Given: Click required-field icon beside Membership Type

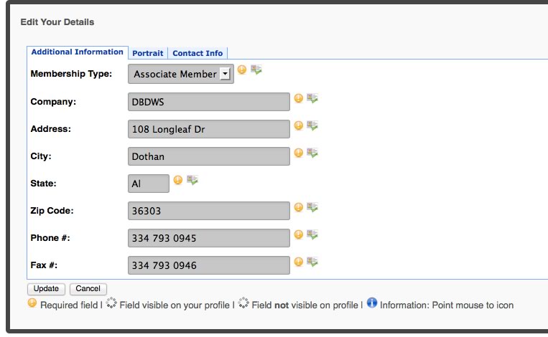Looking at the screenshot, I should (x=242, y=70).
